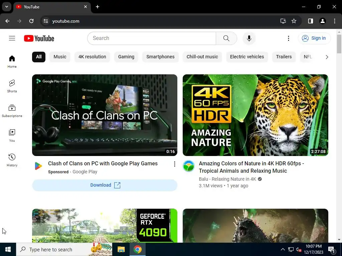Open the You section in sidebar
This screenshot has height=256, width=342.
point(12,135)
